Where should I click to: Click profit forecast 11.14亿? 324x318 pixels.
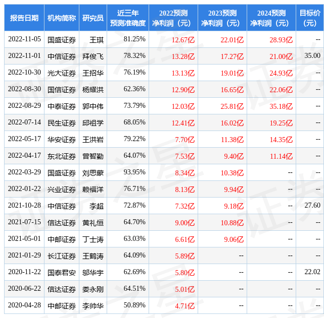pyautogui.click(x=281, y=156)
